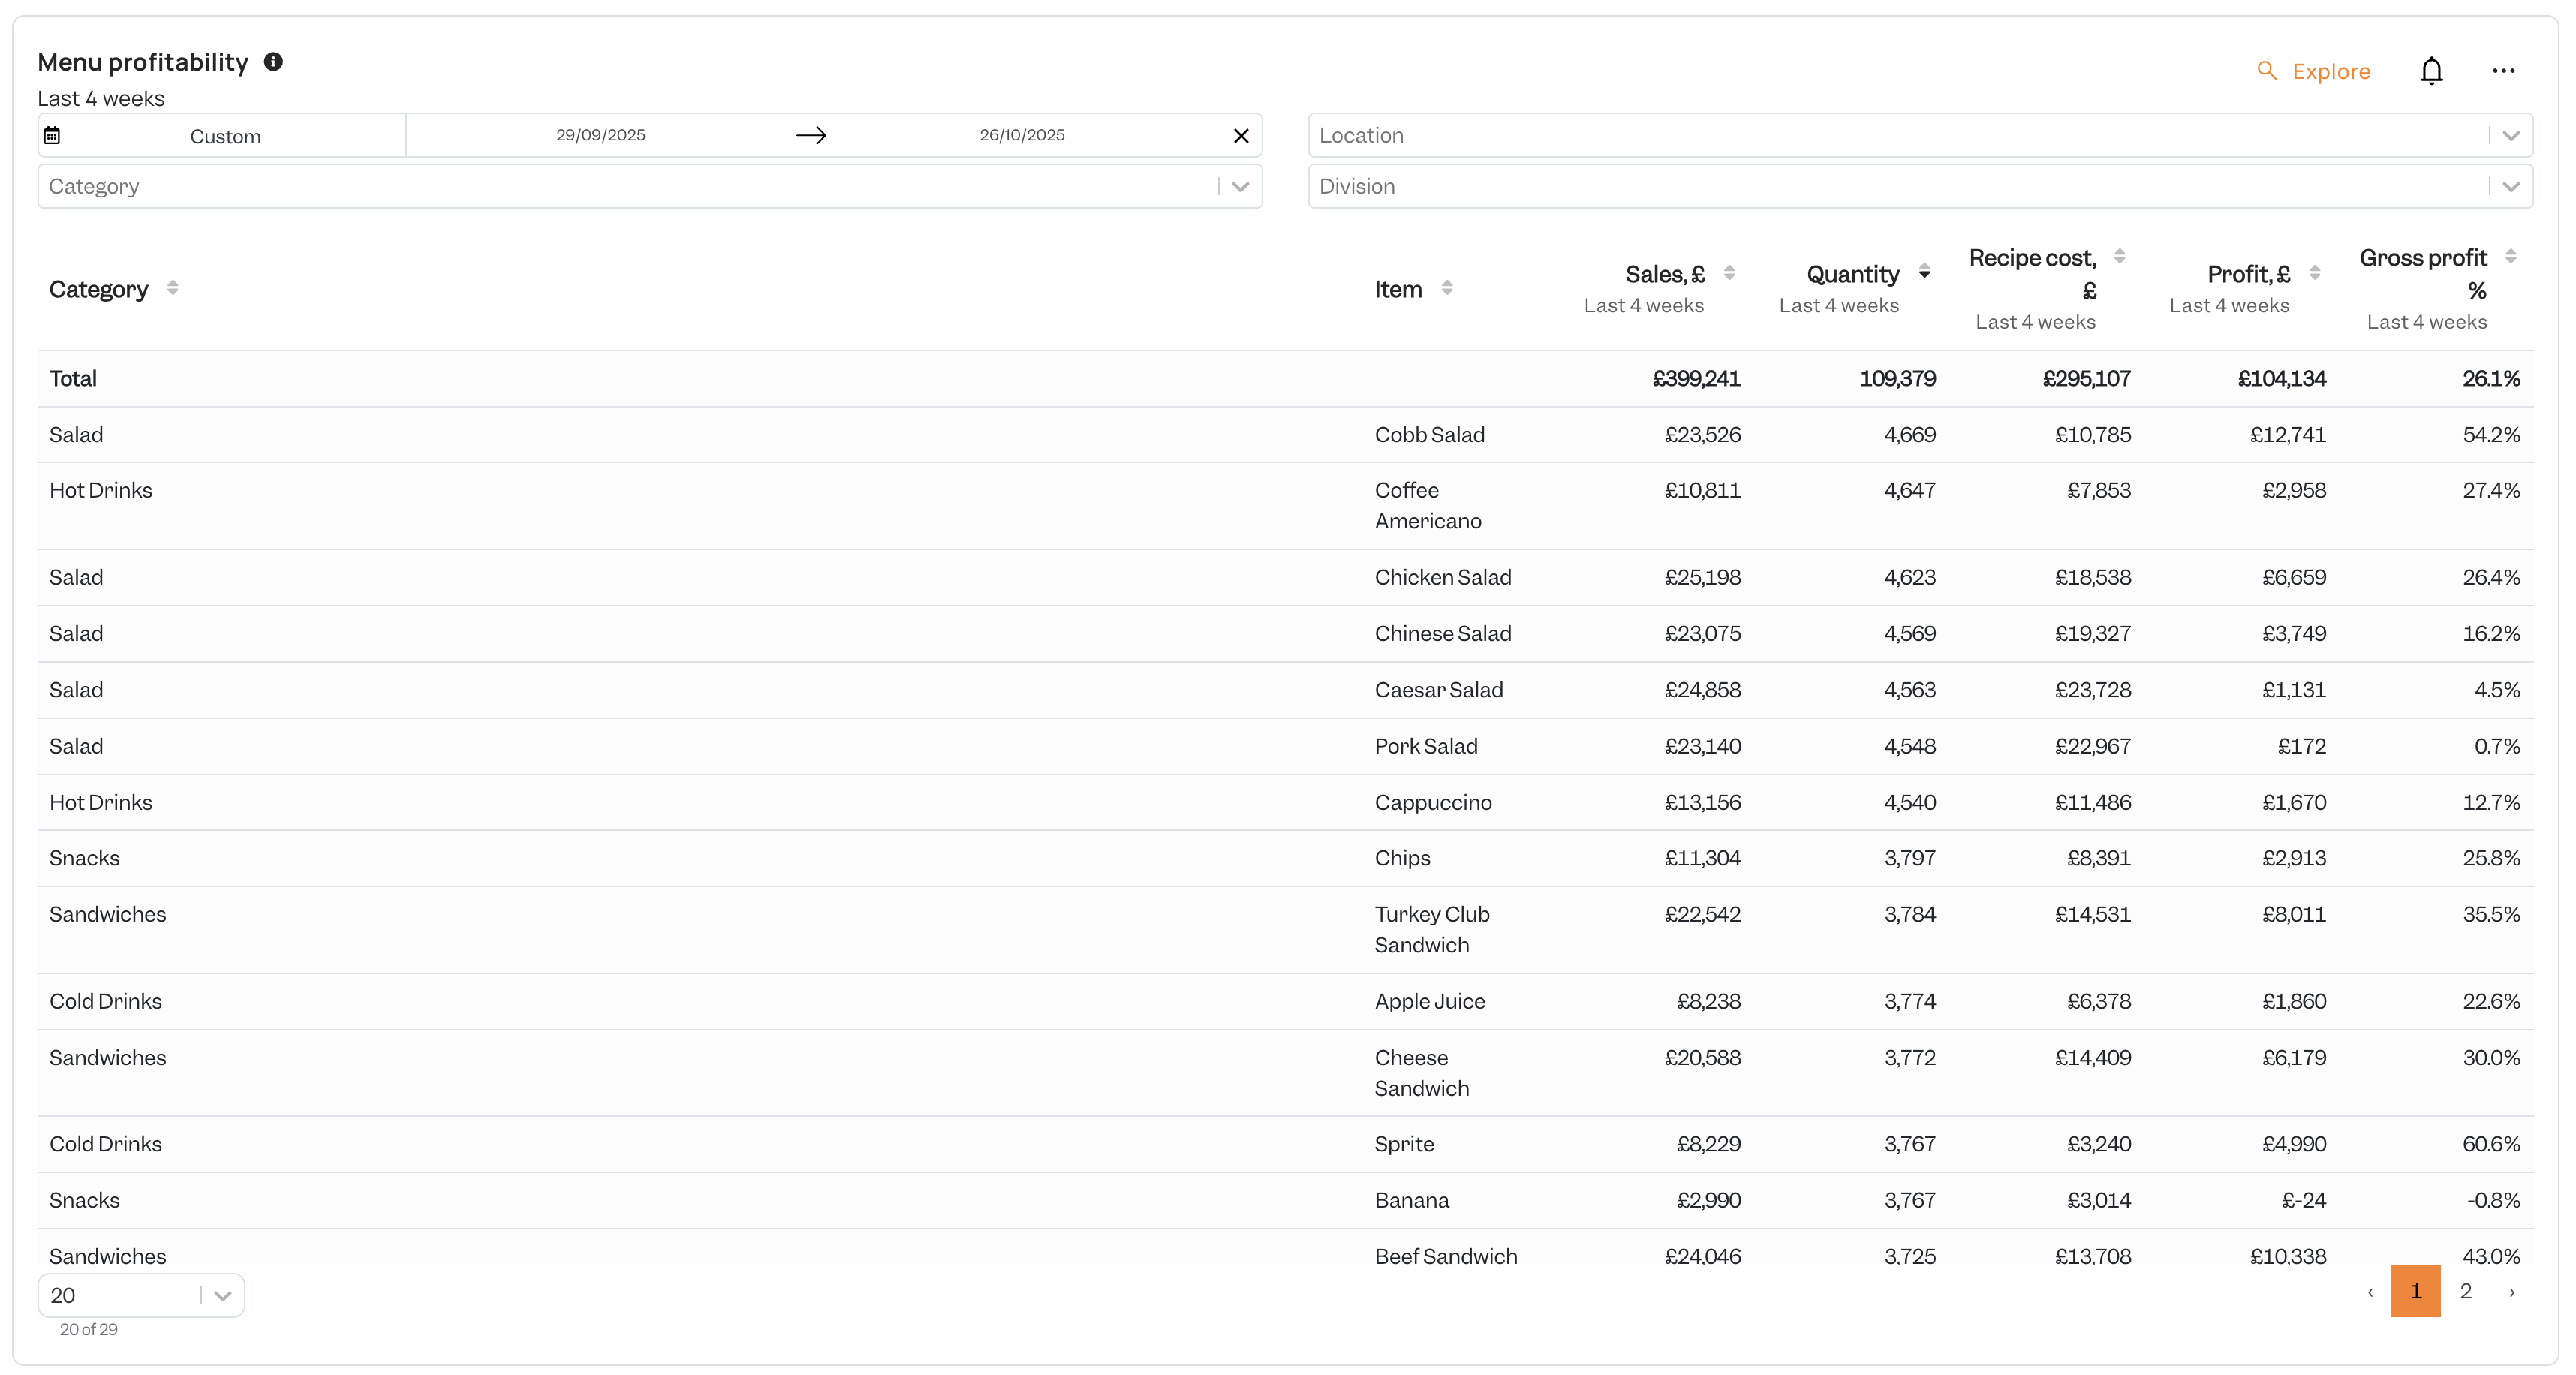The width and height of the screenshot is (2576, 1375).
Task: Click the calendar icon in date picker
Action: (52, 135)
